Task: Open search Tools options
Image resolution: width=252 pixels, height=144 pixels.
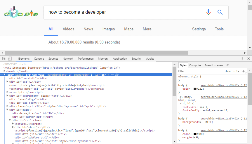Action: pyautogui.click(x=219, y=29)
